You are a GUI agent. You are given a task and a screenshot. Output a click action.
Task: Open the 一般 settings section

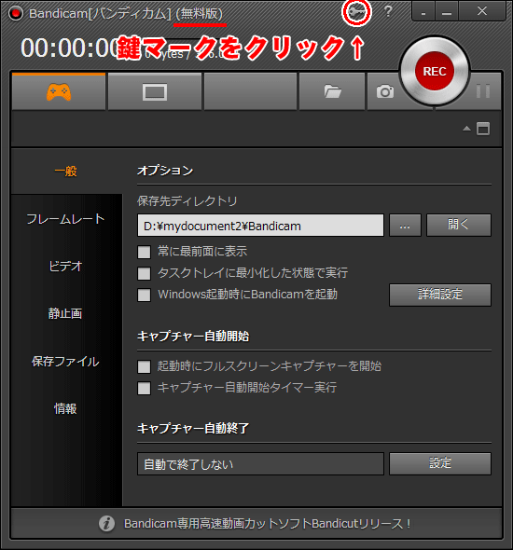tap(65, 172)
